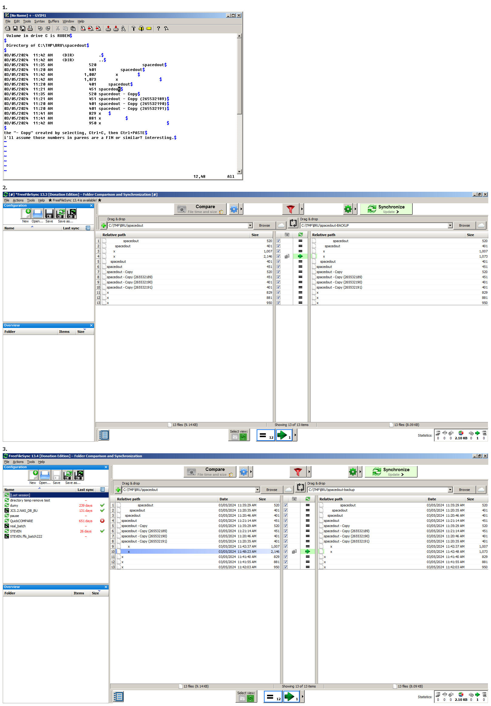Click the Compare button in FreeFileSync 13.3

coord(200,209)
